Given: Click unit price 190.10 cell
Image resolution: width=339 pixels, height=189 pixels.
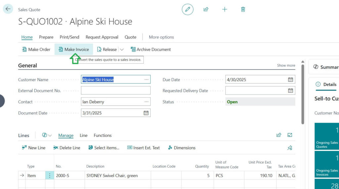Looking at the screenshot, I should tap(260, 175).
